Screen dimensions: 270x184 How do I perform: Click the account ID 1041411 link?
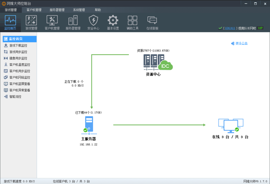230,28
